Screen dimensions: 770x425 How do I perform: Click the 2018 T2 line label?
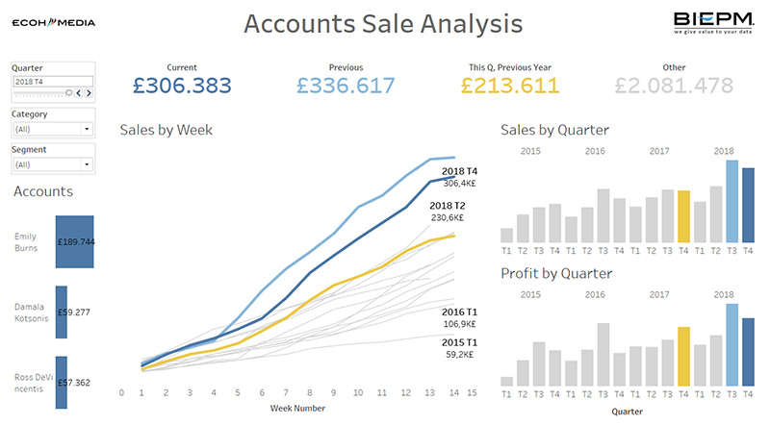point(448,206)
